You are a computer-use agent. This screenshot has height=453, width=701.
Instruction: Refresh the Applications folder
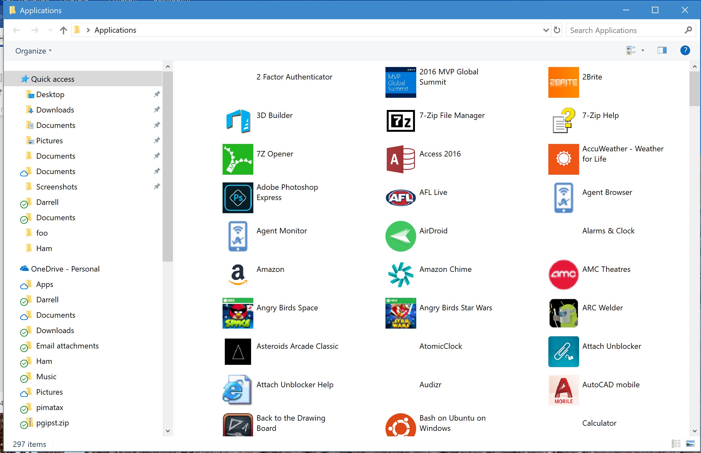click(557, 30)
